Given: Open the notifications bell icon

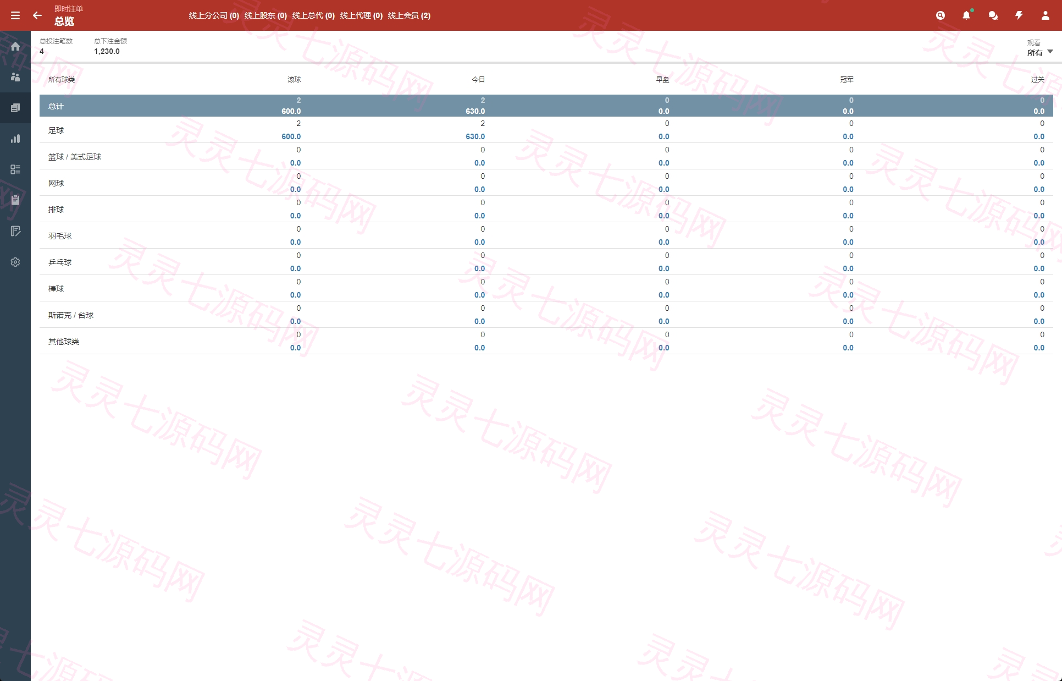Looking at the screenshot, I should 966,15.
